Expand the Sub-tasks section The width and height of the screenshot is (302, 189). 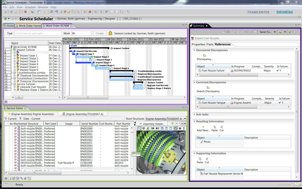click(x=195, y=114)
